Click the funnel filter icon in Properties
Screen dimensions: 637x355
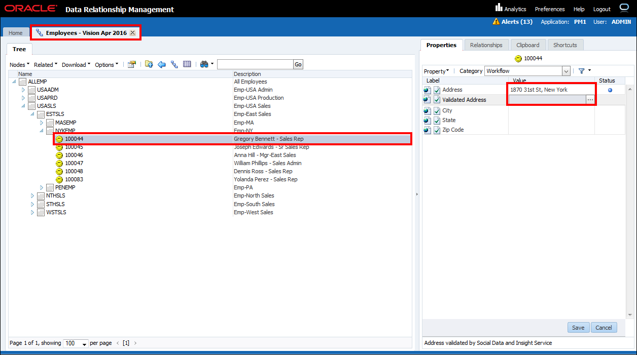pos(582,71)
